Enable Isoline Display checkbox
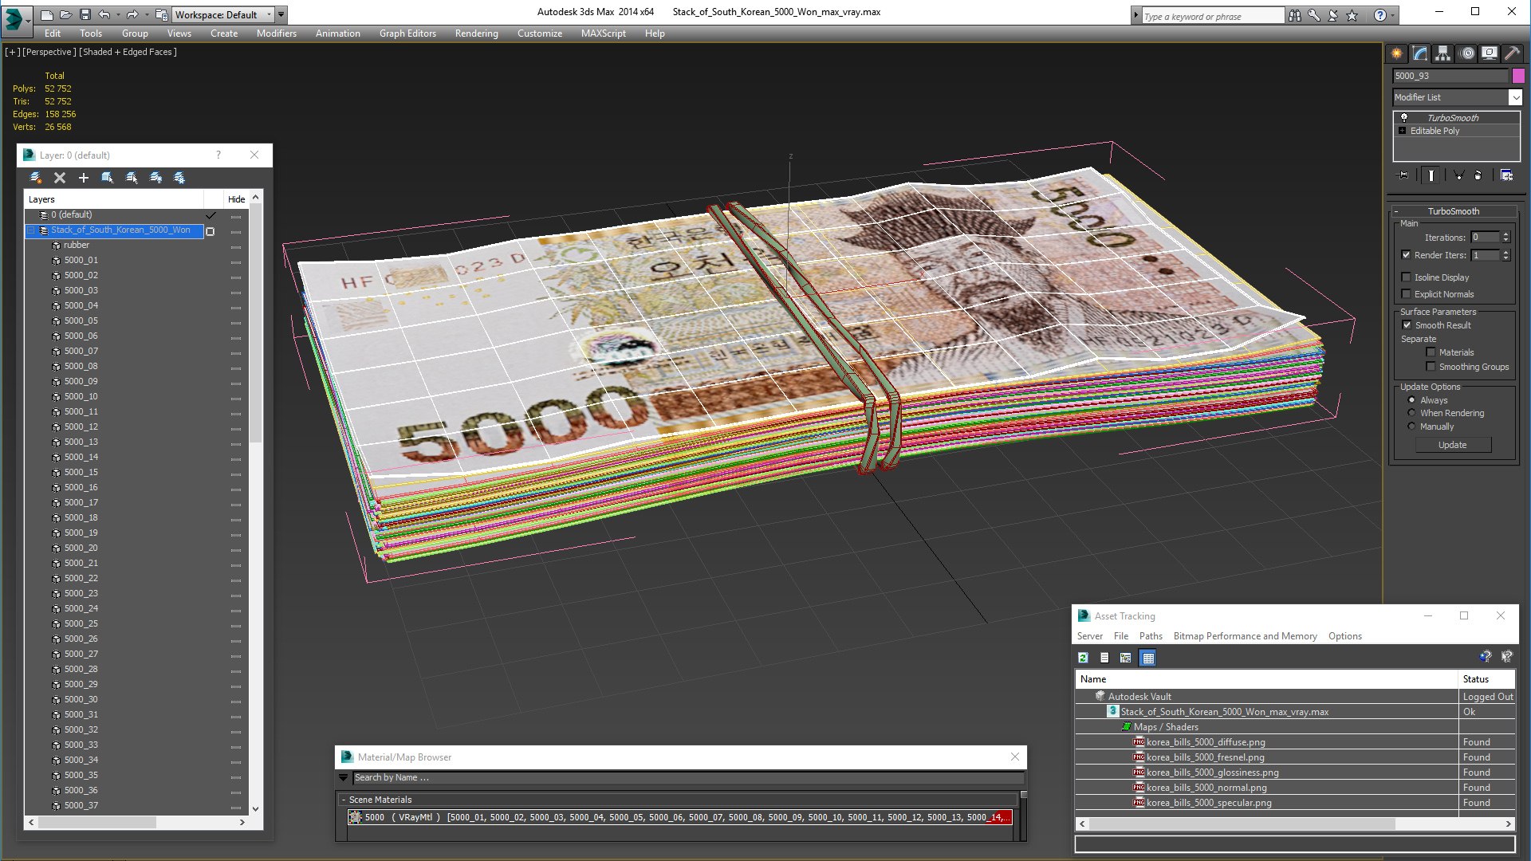 (x=1407, y=277)
